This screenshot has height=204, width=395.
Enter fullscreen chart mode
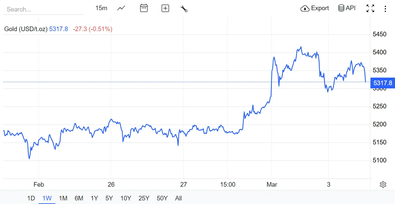370,9
